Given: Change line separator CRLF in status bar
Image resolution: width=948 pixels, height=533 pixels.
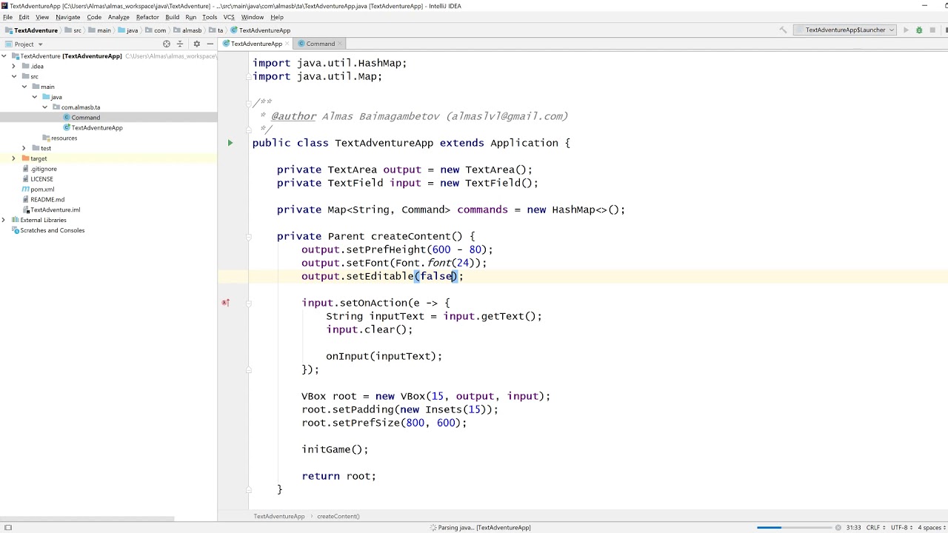Looking at the screenshot, I should pos(875,528).
